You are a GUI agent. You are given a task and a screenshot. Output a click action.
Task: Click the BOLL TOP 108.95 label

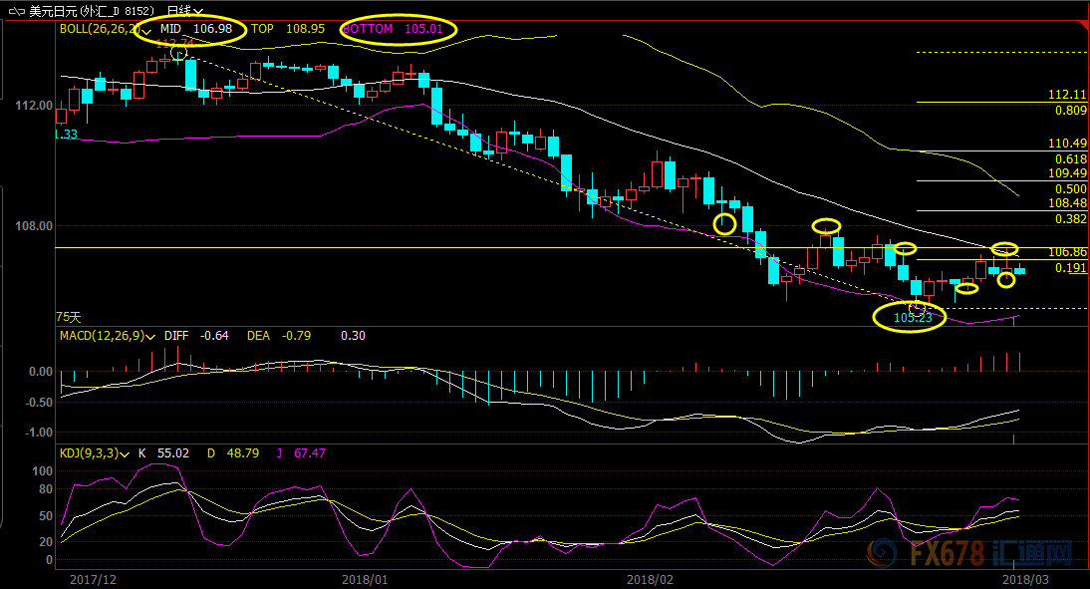[288, 29]
